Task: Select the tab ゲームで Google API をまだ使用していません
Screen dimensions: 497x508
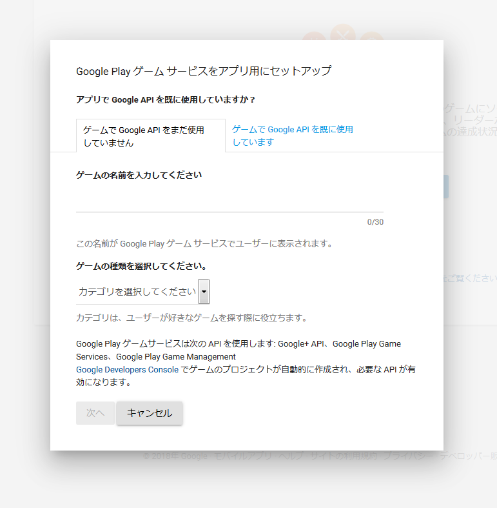Action: (150, 136)
